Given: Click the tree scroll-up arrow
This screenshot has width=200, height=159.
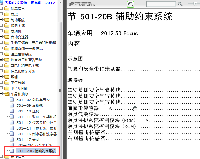Looking at the screenshot, I should 60,2.
